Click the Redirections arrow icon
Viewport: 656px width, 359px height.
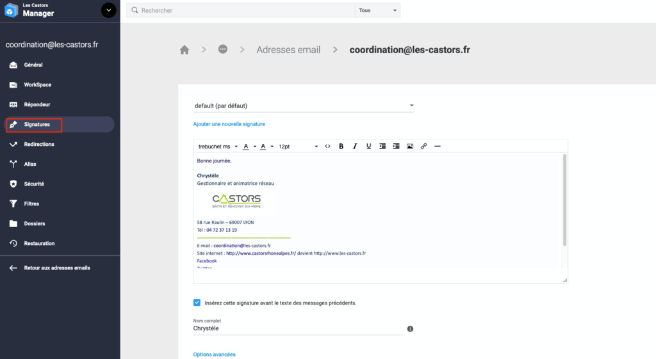tap(13, 144)
